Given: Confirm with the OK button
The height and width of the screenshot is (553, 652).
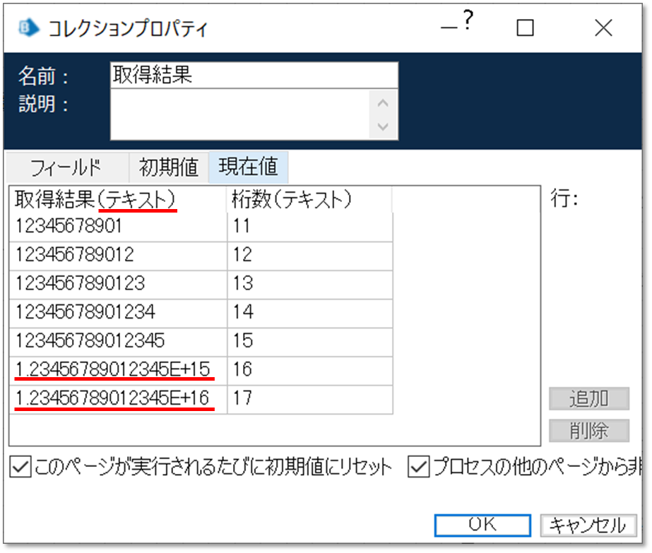Looking at the screenshot, I should pyautogui.click(x=482, y=525).
